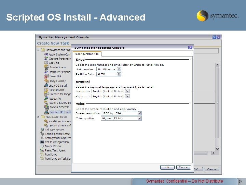
Task: Click the Partition Disk tree label
Action: point(56,90)
